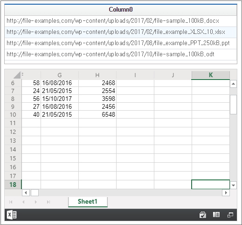Click the Excel logo icon in bottom bar
242x225 pixels.
(12, 215)
